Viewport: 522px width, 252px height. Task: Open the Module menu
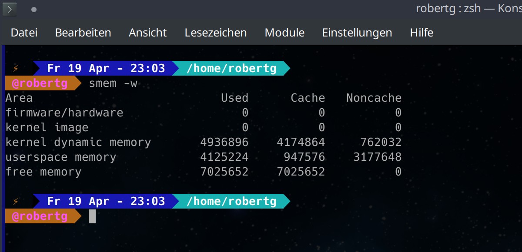pos(284,33)
